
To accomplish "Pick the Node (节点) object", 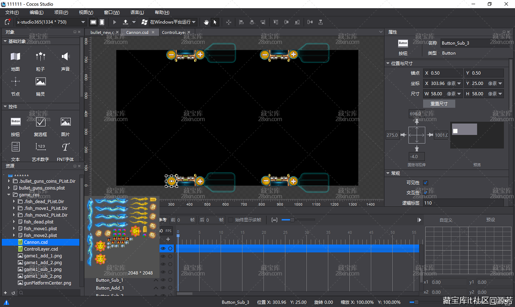I will [x=15, y=86].
